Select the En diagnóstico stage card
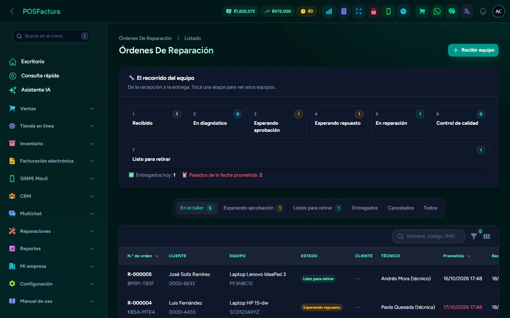This screenshot has height=318, width=510. coord(217,122)
